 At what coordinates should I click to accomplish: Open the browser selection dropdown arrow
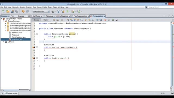point(55,11)
